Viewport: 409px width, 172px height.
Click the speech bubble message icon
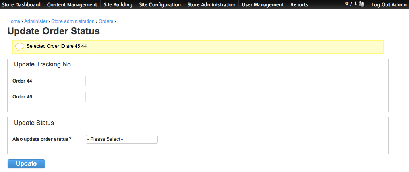pyautogui.click(x=19, y=47)
